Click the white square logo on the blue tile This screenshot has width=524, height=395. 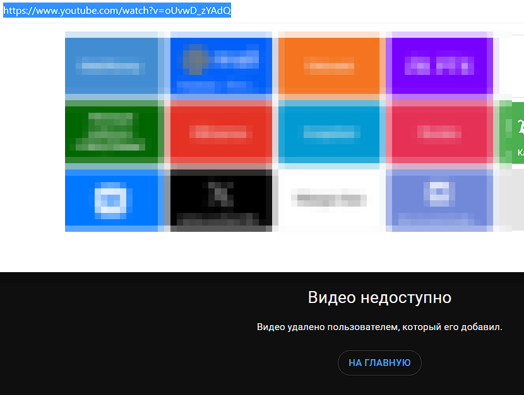(x=112, y=197)
